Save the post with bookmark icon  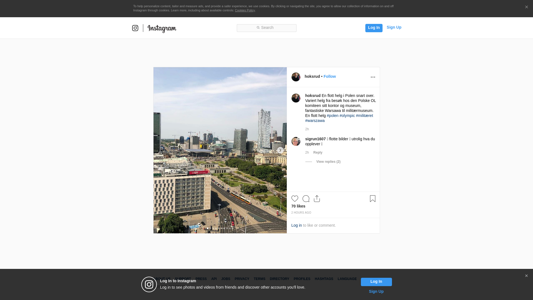pyautogui.click(x=373, y=199)
